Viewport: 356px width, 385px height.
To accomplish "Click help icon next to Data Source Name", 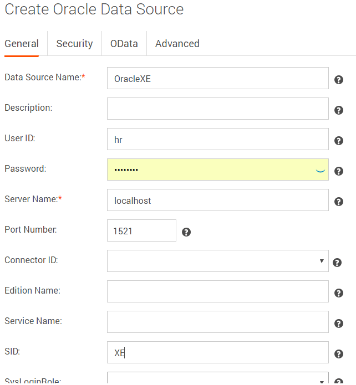I will click(x=339, y=80).
